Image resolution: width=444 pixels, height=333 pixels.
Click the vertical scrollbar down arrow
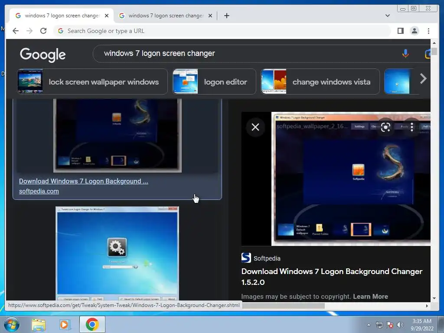pos(434,298)
